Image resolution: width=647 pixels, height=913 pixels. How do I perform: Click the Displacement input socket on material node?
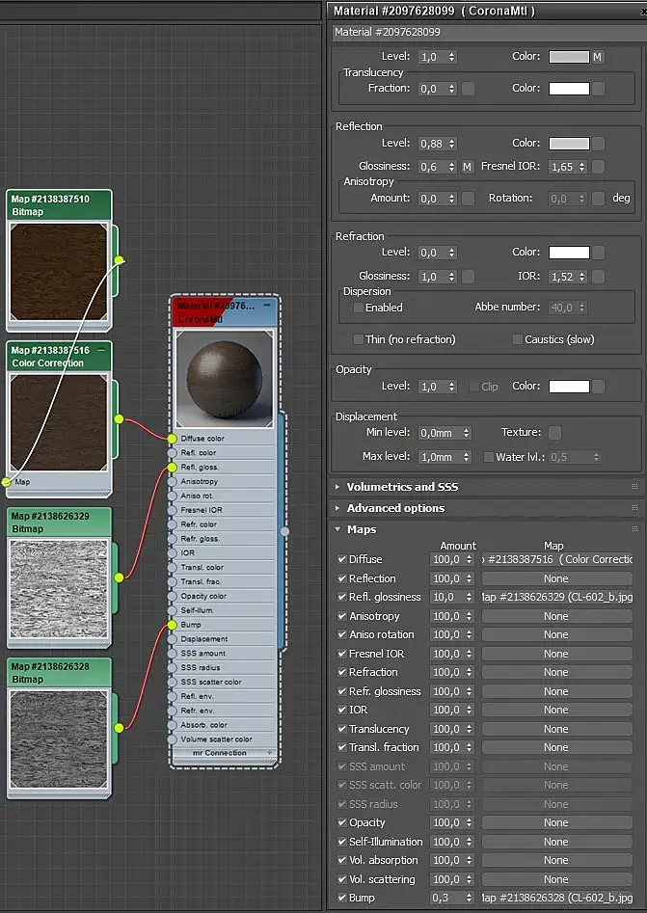(174, 638)
